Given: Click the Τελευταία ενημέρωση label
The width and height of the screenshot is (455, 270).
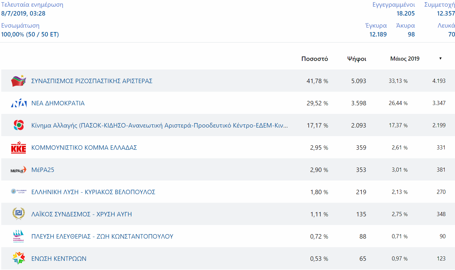Looking at the screenshot, I should [32, 5].
